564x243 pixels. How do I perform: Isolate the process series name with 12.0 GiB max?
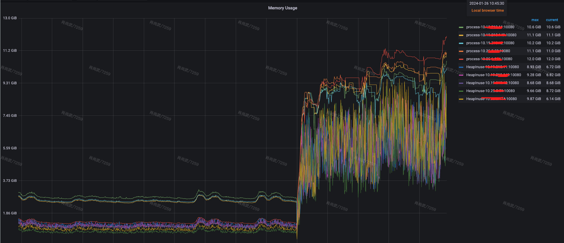point(489,59)
